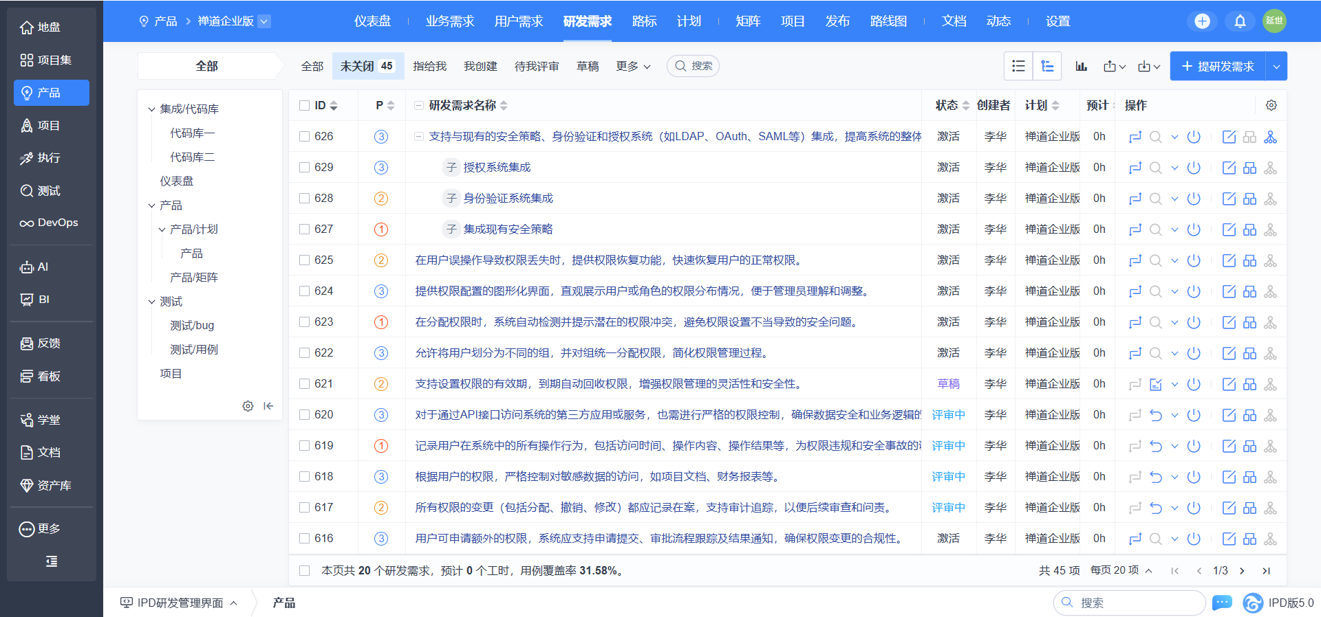Tick the footer select-page checkbox
Screen dimensions: 1321x617
tap(304, 571)
